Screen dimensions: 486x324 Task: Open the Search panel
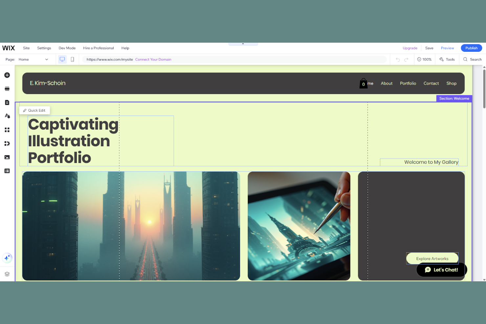coord(472,59)
